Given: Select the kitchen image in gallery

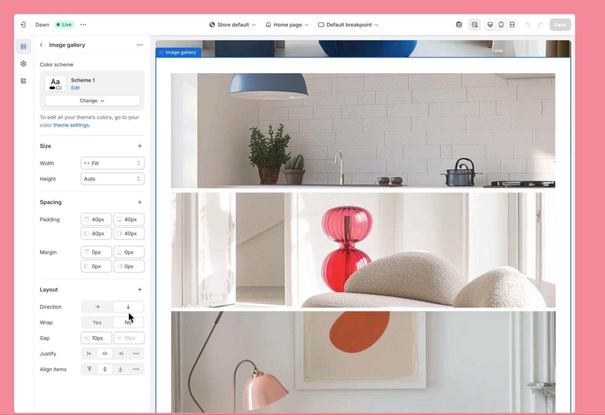Looking at the screenshot, I should (363, 131).
